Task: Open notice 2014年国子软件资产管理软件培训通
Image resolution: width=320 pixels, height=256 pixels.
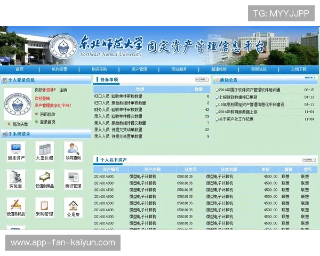Action: [251, 90]
